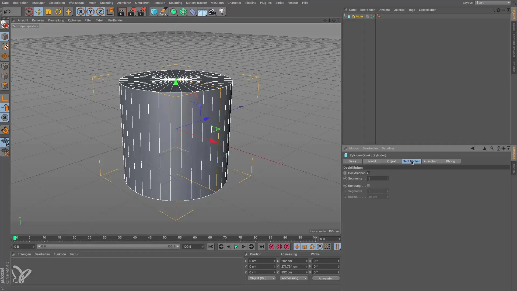
Task: Click the Record keyframe button
Action: click(x=271, y=247)
